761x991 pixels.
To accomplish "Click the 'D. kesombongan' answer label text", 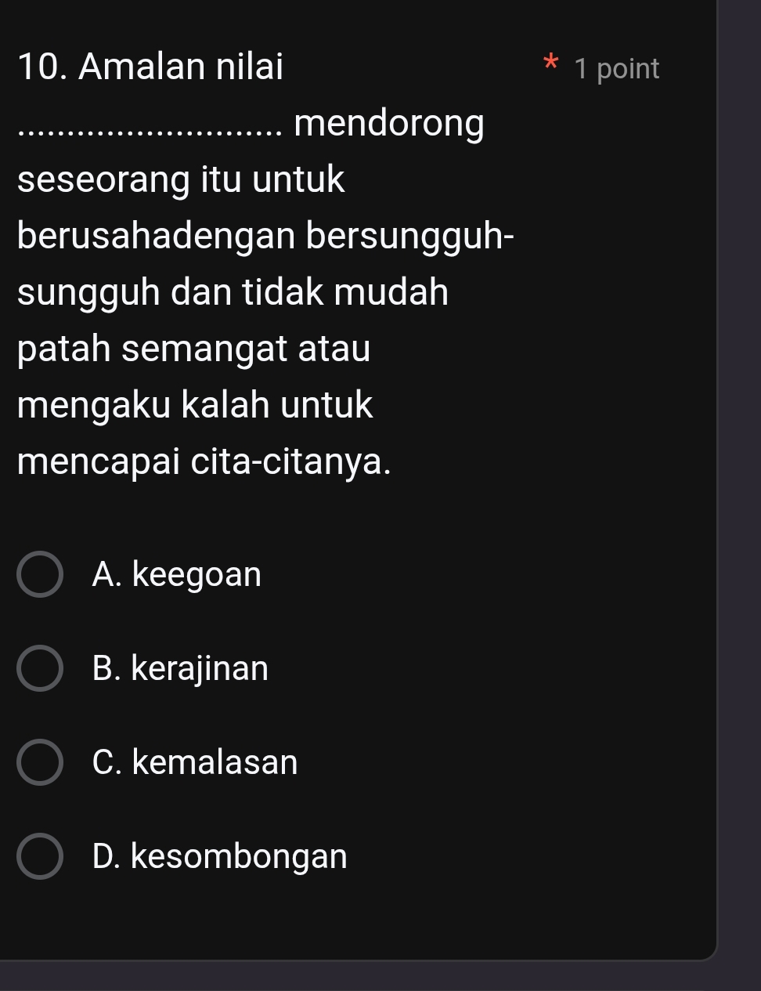I will point(219,856).
